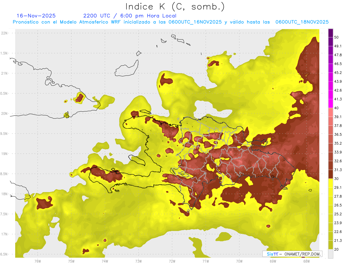This screenshot has height=265, width=344.
Task: Click the colorbar value '25.2'
Action: click(338, 214)
